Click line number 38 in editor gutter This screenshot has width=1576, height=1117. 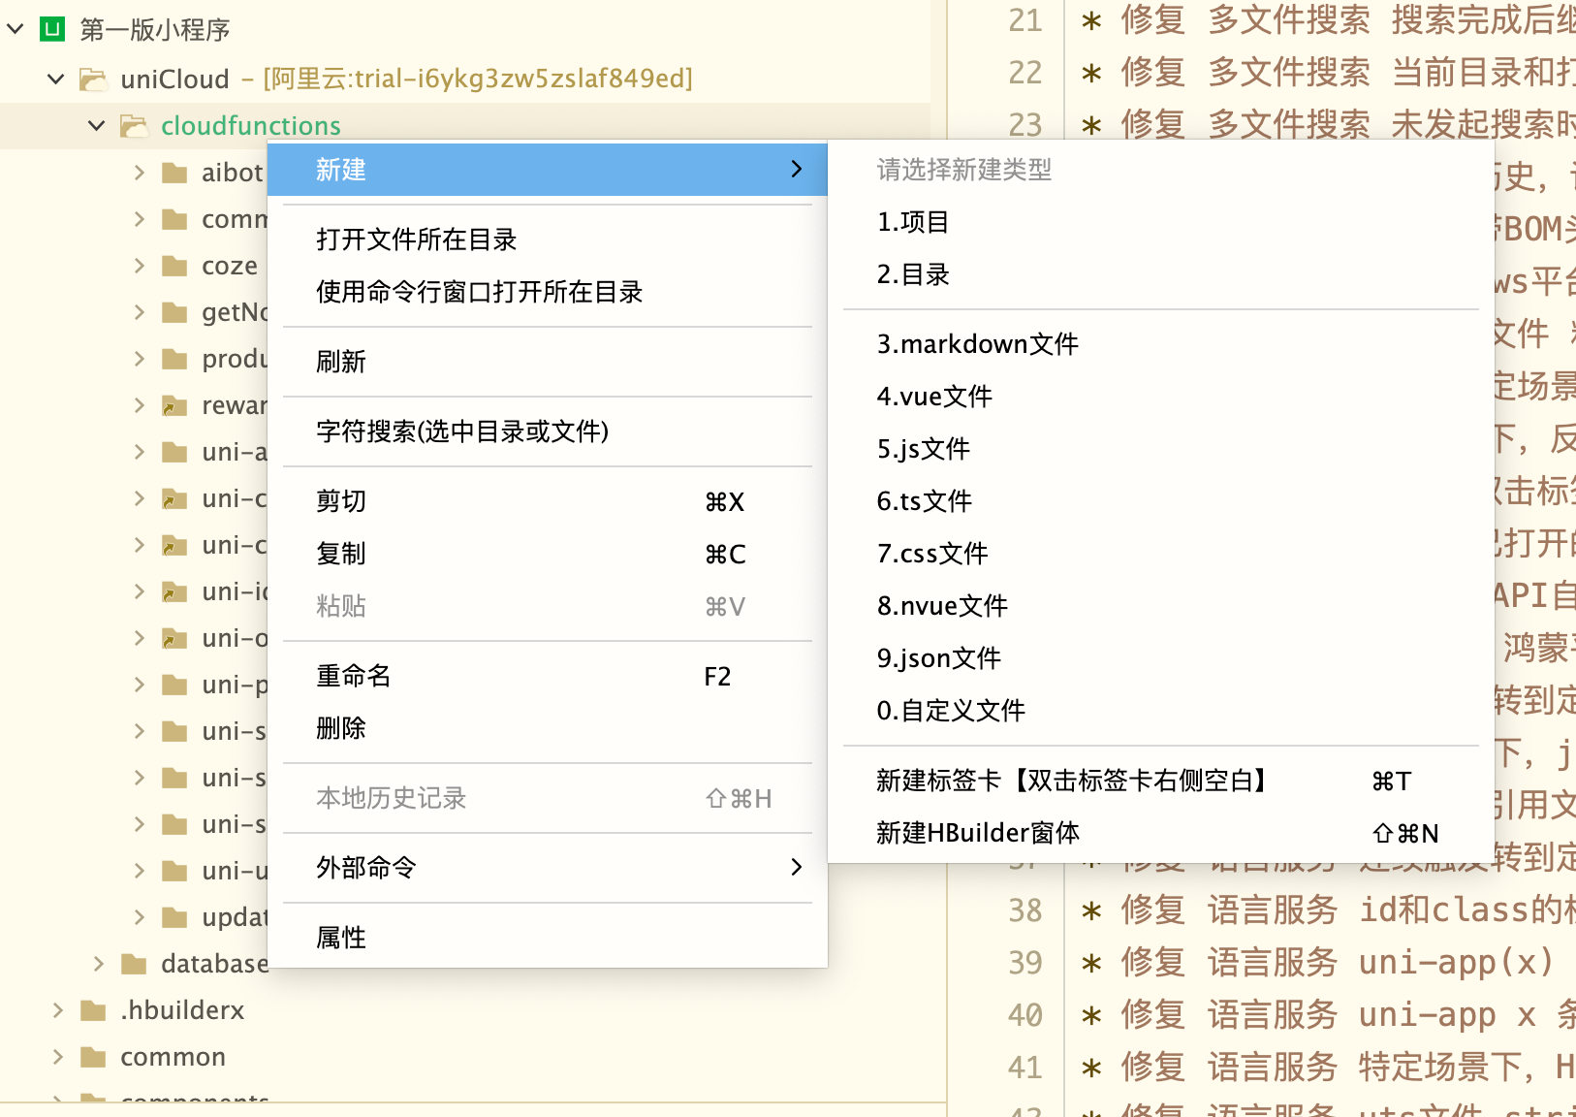pos(1024,910)
